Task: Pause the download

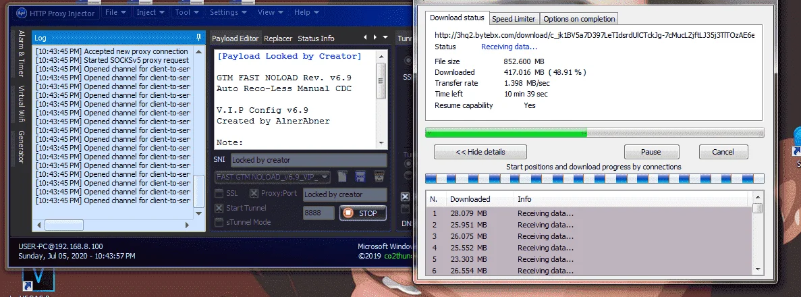Action: 651,152
